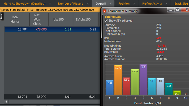
Task: Click the Total duration 12:59:56 value
Action: click(x=162, y=49)
